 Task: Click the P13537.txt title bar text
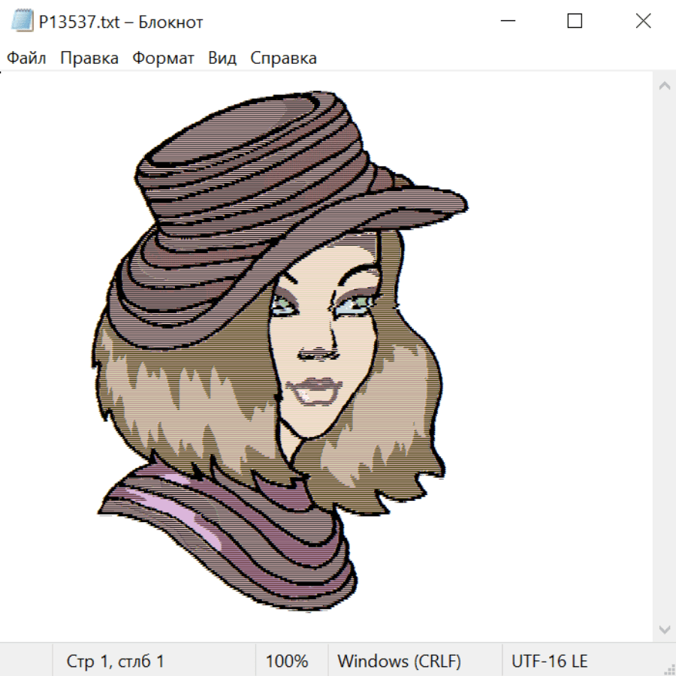[121, 22]
